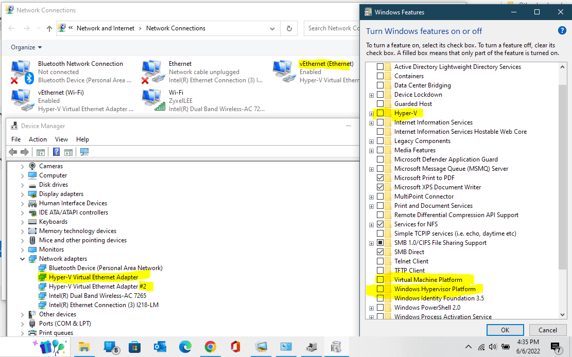Select the Bluetooth Network Connection icon
Image resolution: width=572 pixels, height=357 pixels.
coord(22,72)
